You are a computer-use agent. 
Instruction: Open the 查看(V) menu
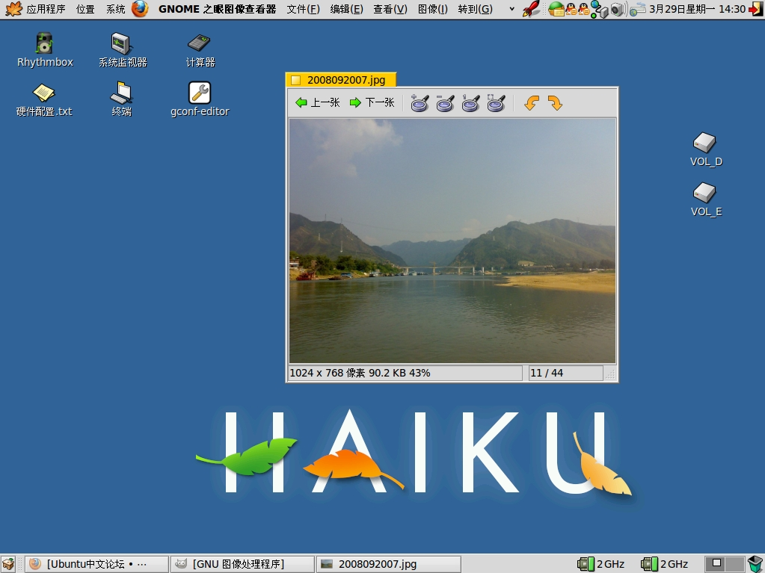click(x=390, y=9)
